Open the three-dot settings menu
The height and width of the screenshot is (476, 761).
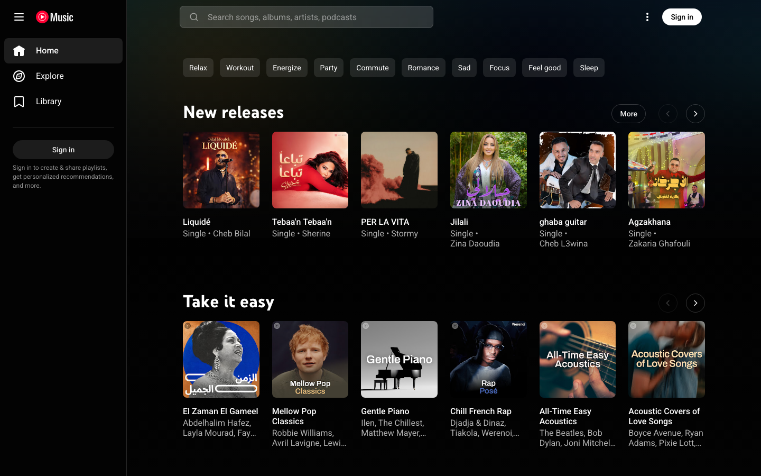point(647,17)
